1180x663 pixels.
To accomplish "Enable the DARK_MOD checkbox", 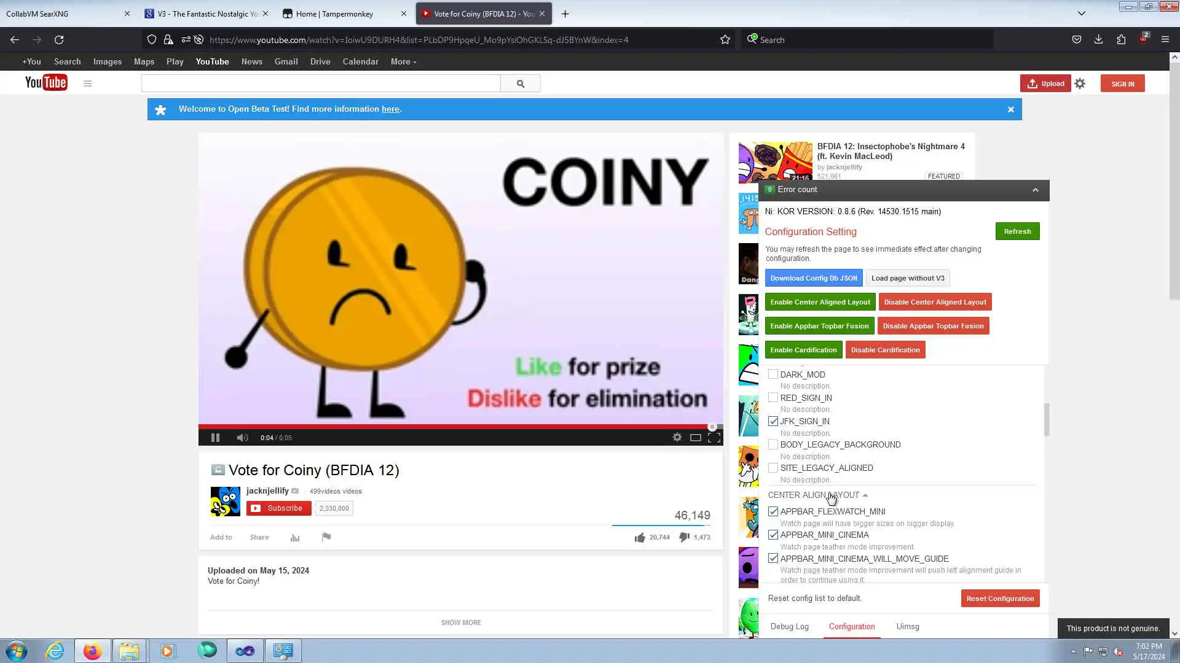I will click(773, 374).
